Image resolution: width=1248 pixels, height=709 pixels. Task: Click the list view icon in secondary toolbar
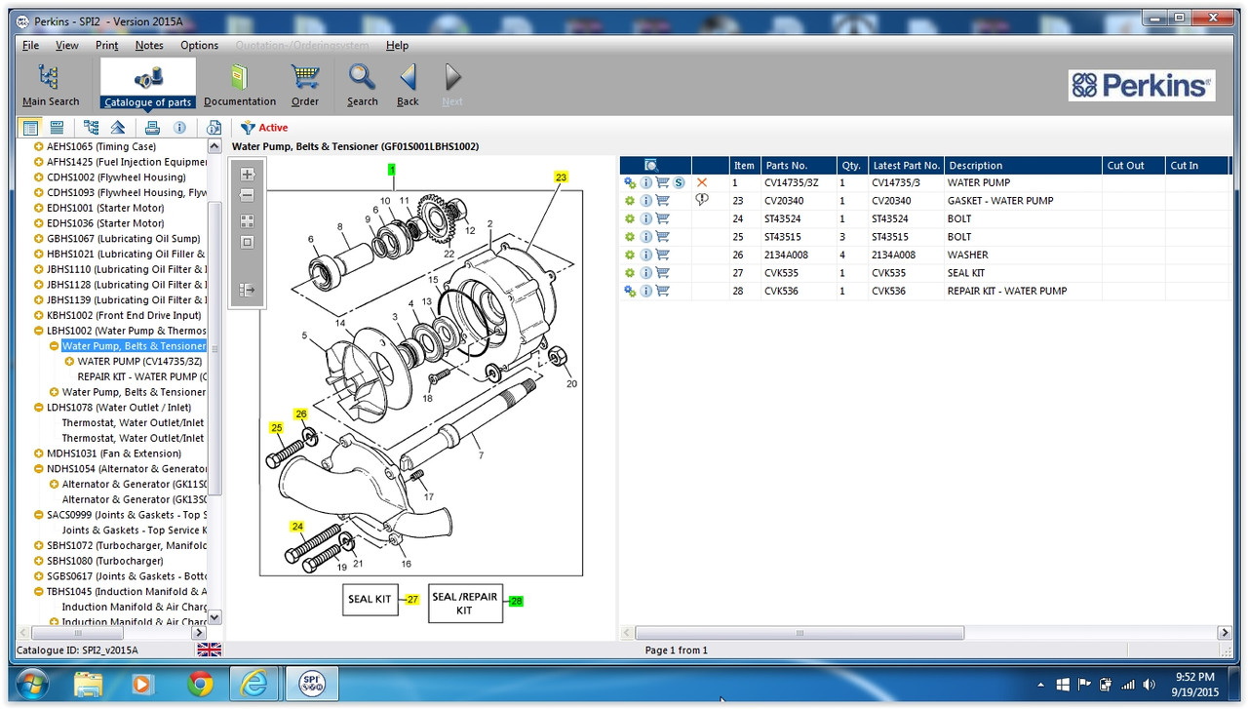[x=31, y=128]
